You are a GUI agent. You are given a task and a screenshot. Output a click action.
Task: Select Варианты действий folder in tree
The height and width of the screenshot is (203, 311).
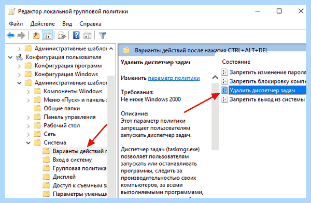point(80,151)
